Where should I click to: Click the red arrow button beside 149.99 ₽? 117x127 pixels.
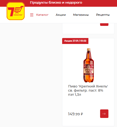coord(104,114)
